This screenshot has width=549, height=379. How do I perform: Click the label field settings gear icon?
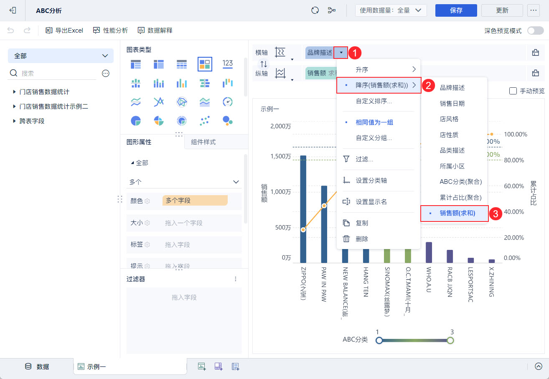coord(147,244)
